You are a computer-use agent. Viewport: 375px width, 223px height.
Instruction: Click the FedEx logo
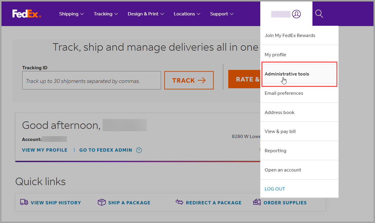tap(27, 14)
